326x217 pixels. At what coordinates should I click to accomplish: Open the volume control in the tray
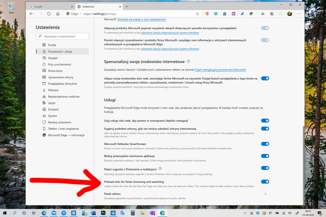coord(290,213)
